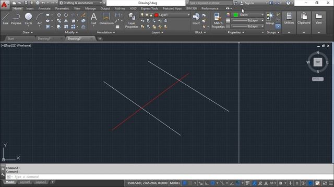Image resolution: width=334 pixels, height=187 pixels.
Task: Click MODEL space button in status bar
Action: [175, 183]
